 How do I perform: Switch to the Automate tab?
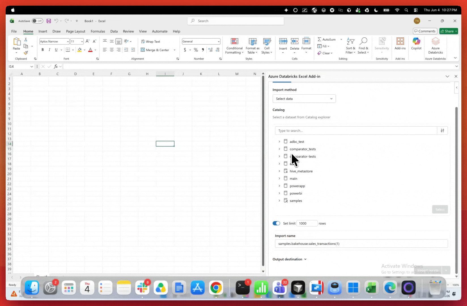[160, 31]
